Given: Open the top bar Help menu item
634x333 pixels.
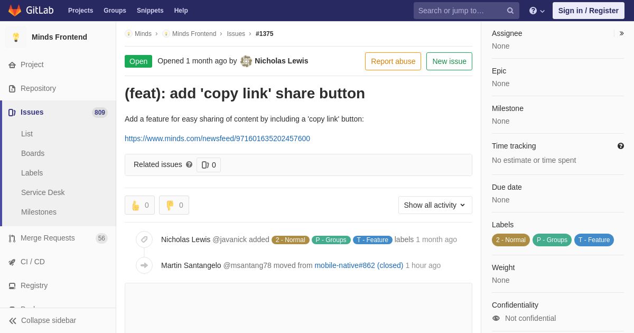Looking at the screenshot, I should coord(181,11).
